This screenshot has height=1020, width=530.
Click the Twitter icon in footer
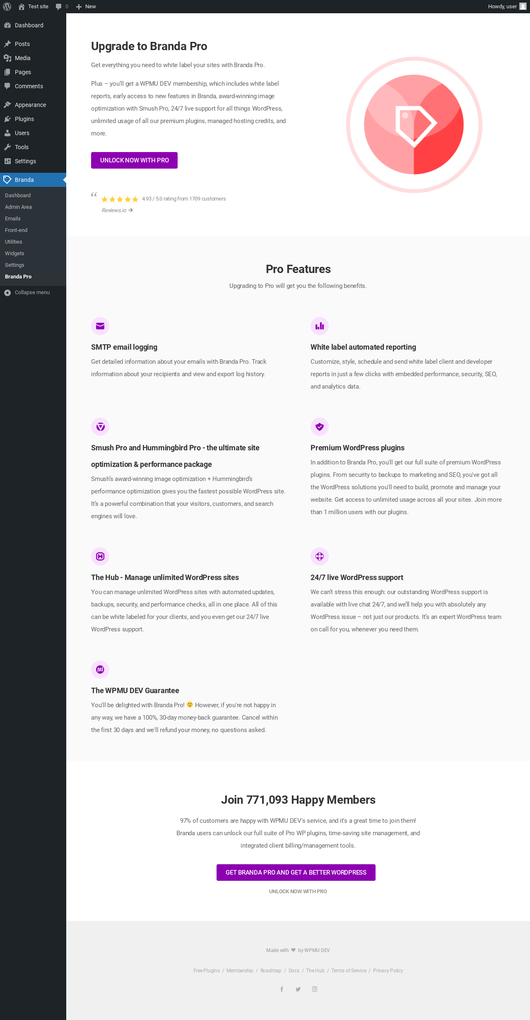[x=298, y=989]
